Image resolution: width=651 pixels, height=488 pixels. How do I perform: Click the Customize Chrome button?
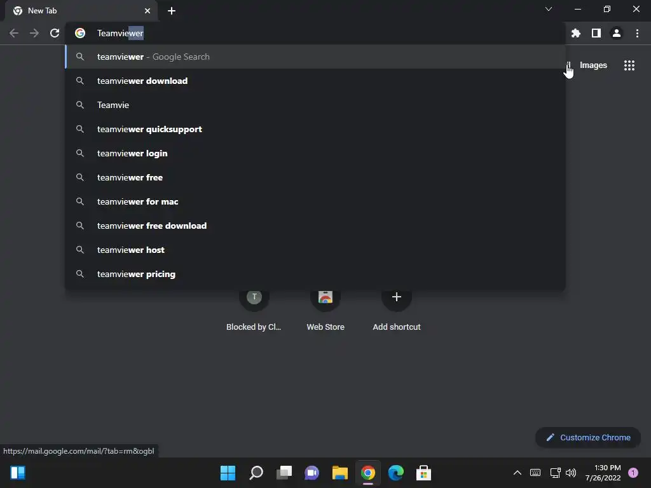(x=588, y=437)
